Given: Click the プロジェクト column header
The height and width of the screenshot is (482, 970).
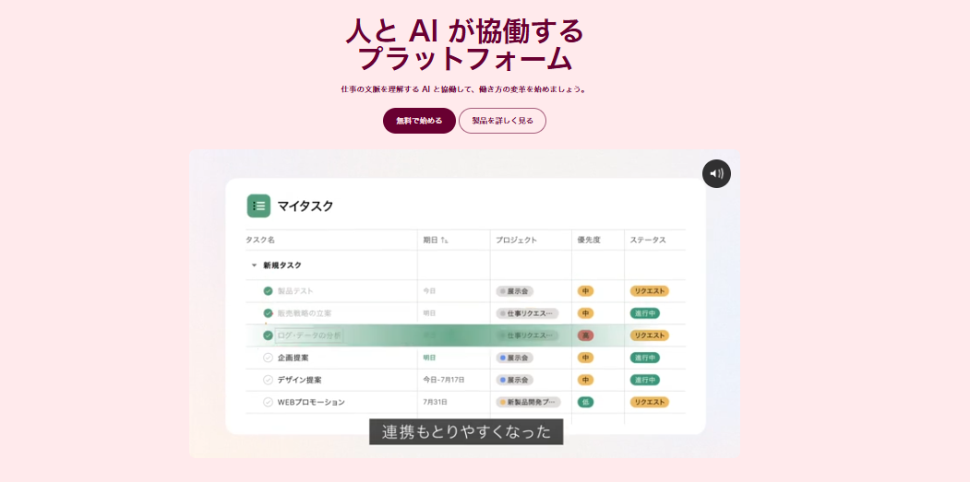Looking at the screenshot, I should pyautogui.click(x=516, y=241).
